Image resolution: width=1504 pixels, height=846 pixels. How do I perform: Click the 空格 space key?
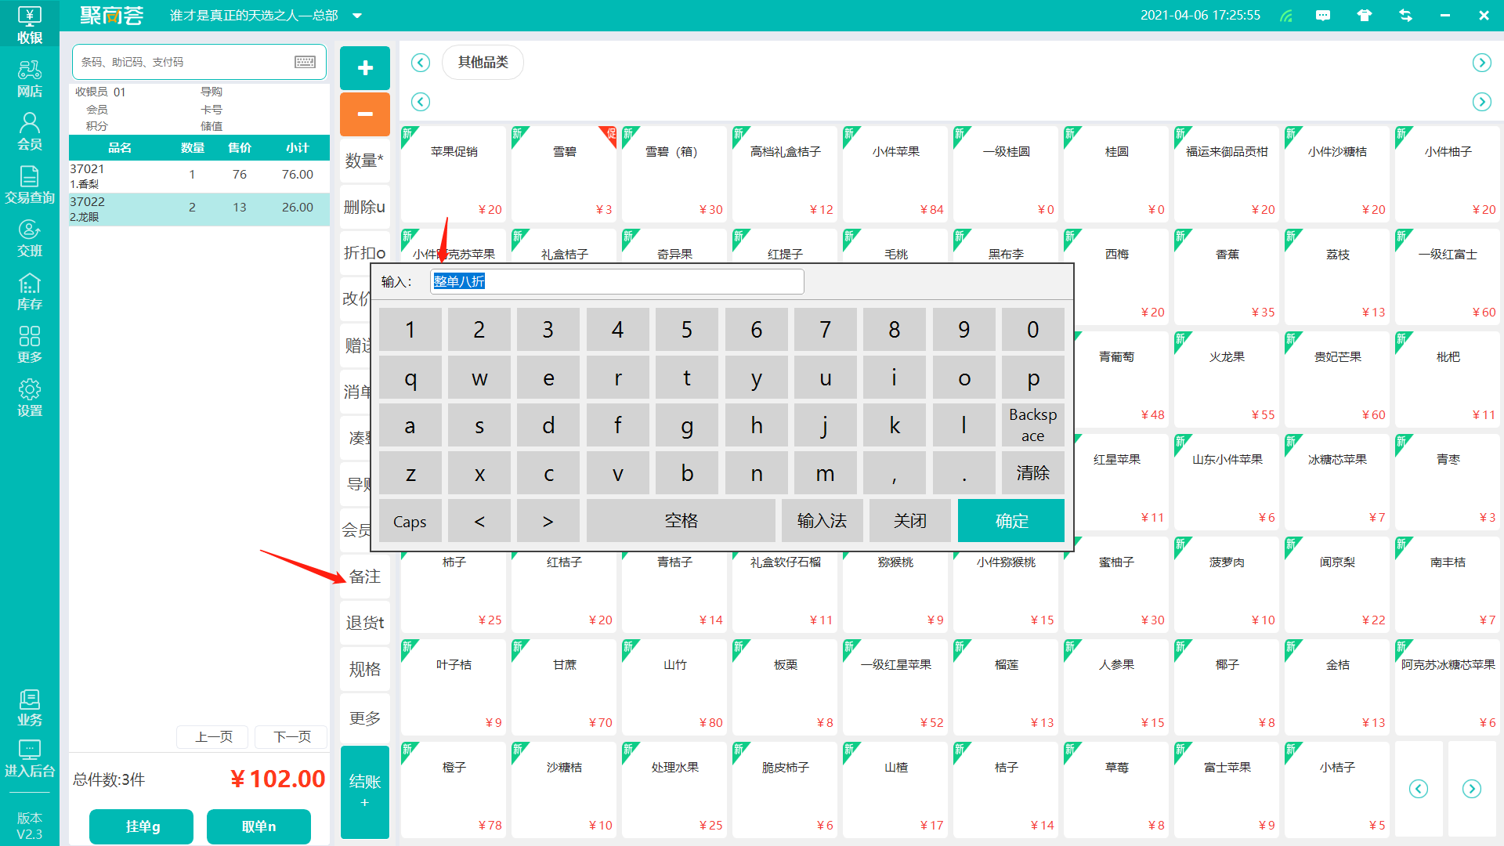pyautogui.click(x=681, y=521)
